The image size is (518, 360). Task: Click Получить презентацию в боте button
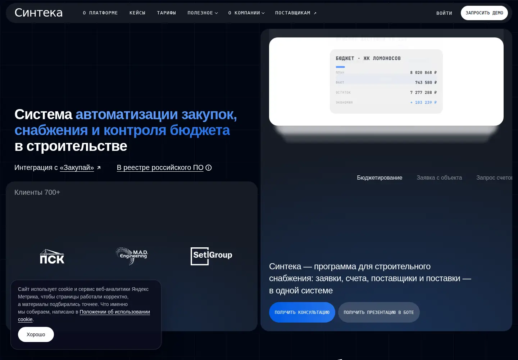click(x=379, y=312)
